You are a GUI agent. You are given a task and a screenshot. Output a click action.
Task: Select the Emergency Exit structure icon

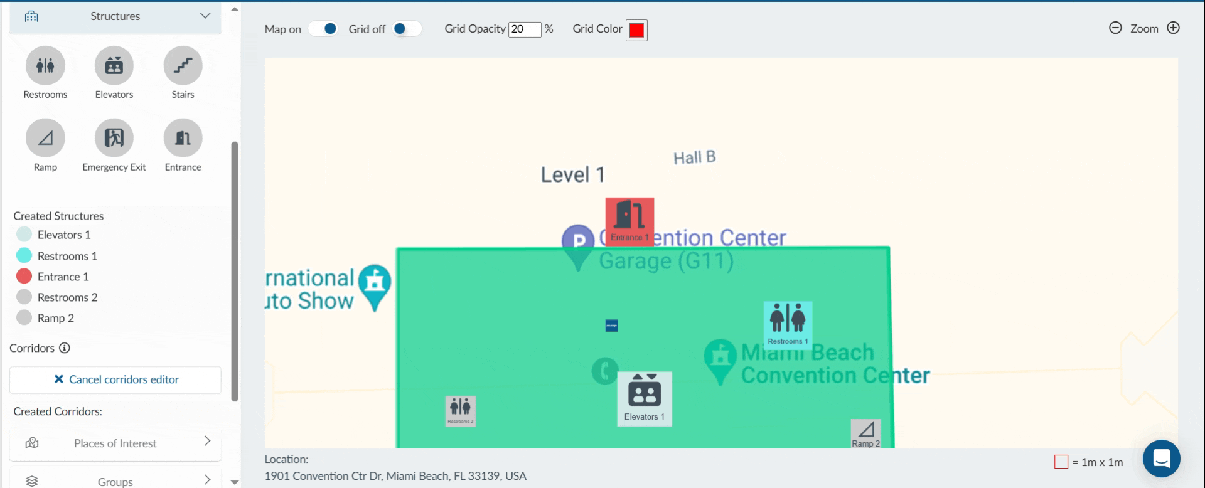[x=114, y=138]
